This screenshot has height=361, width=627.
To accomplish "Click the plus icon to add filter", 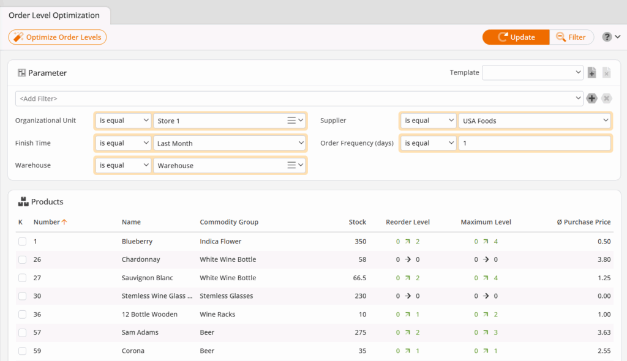I will (592, 99).
